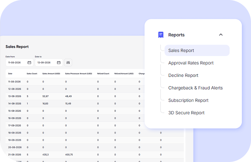Click the Reports menu heading text
Image resolution: width=251 pixels, height=162 pixels.
tap(176, 35)
